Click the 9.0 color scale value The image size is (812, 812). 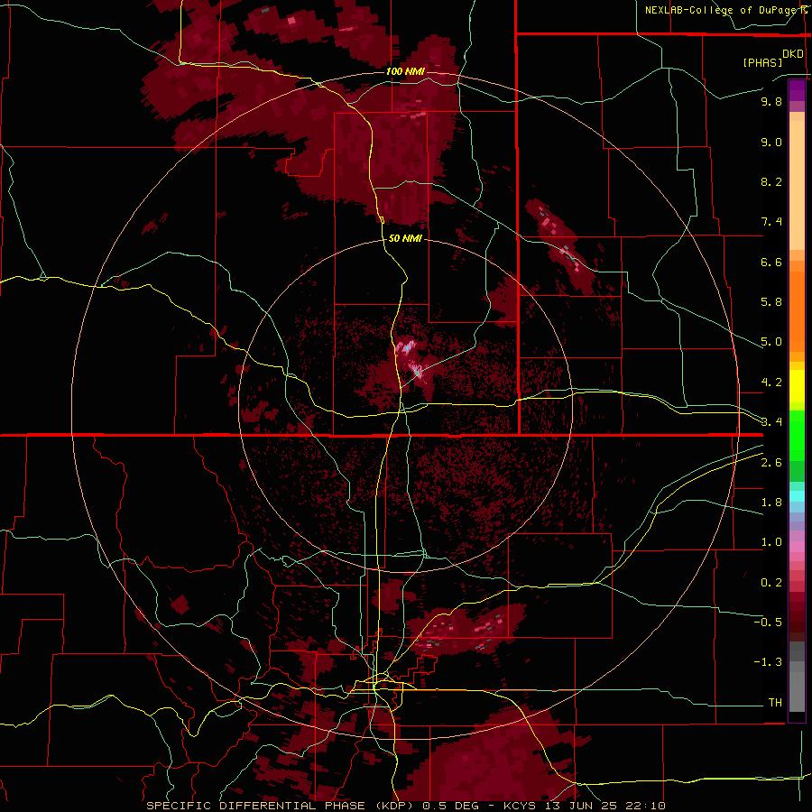pyautogui.click(x=771, y=143)
